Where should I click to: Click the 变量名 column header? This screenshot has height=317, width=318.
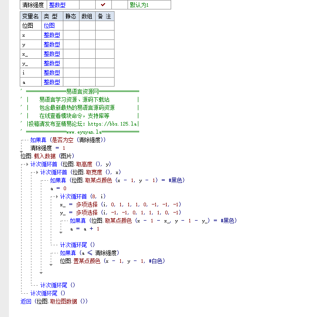[31, 16]
